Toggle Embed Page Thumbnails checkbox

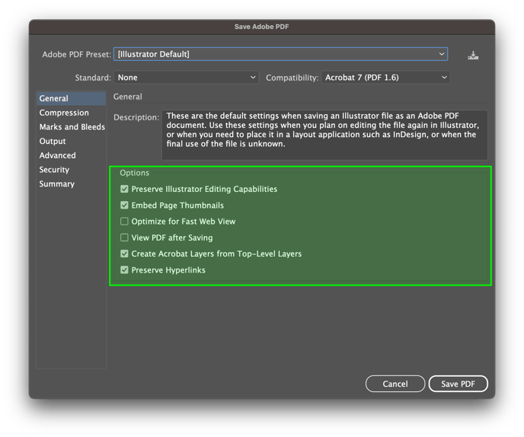(125, 206)
